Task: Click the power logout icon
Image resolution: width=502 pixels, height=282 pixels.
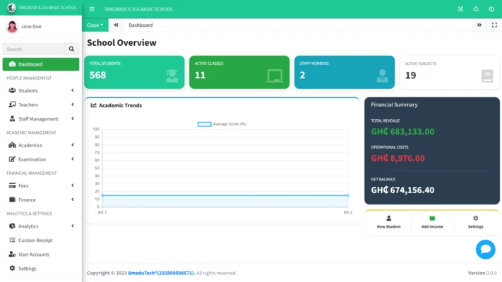Action: [x=491, y=9]
